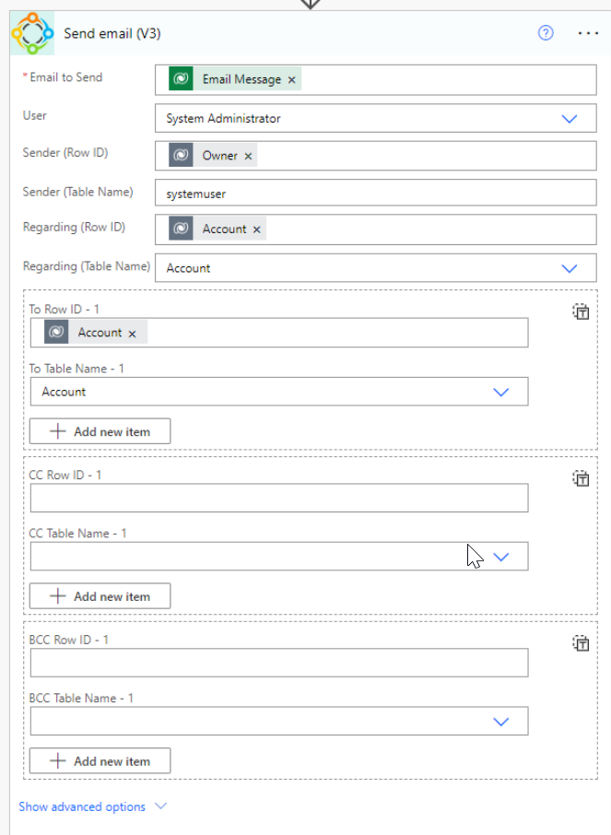
Task: Switch BCC section to array input mode icon
Action: click(581, 643)
